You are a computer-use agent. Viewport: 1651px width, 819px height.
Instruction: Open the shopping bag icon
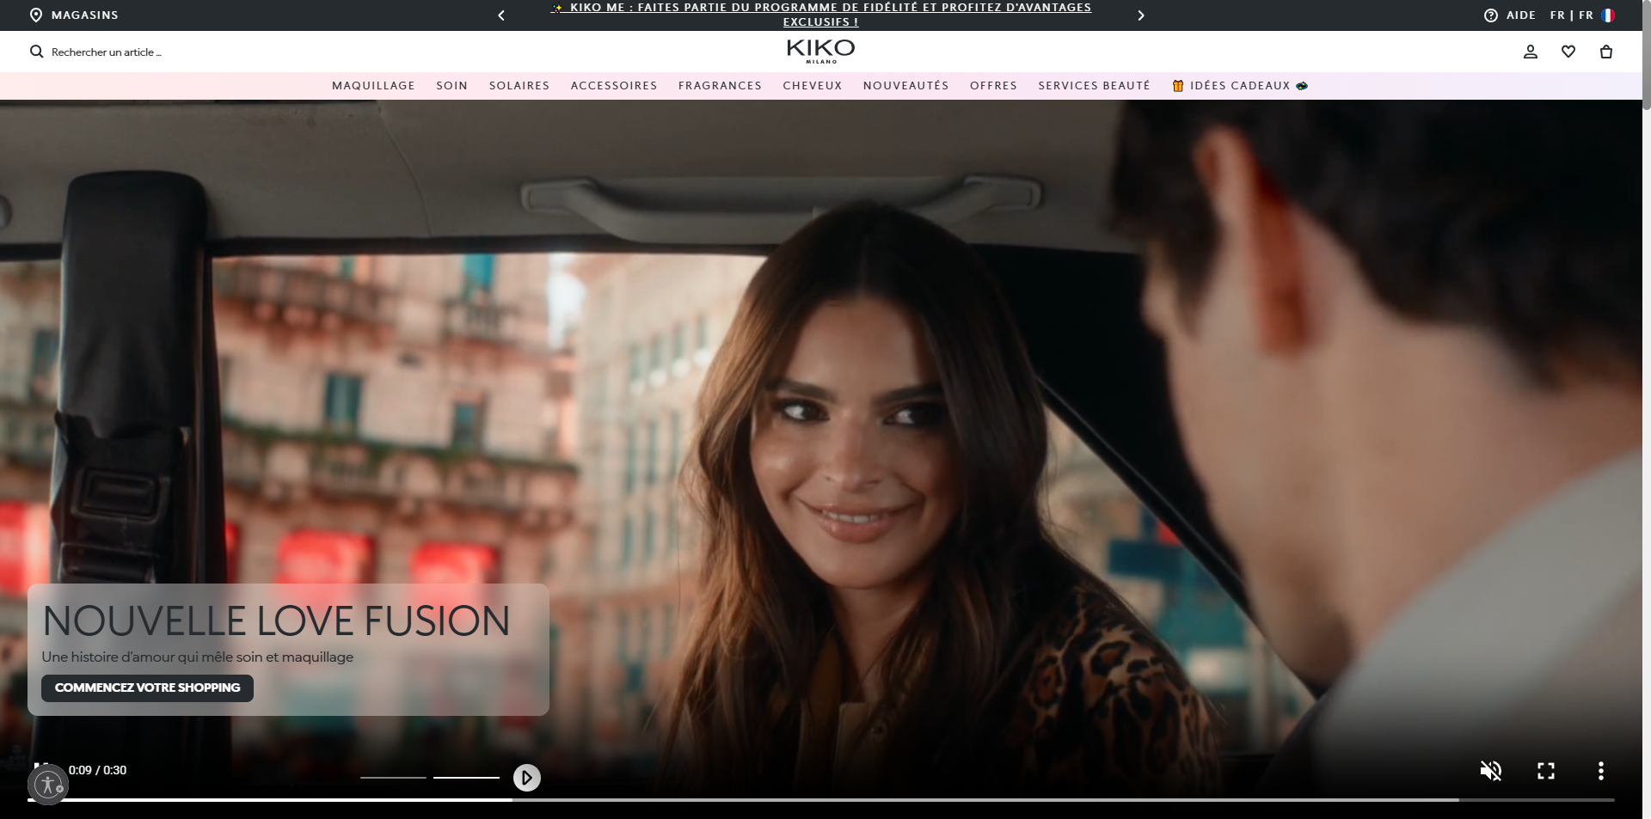[x=1606, y=52]
